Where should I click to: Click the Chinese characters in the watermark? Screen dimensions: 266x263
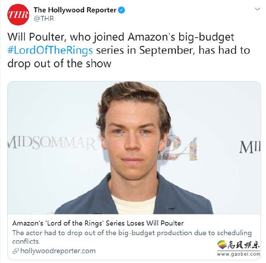(x=244, y=245)
